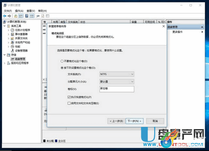This screenshot has width=209, height=151.
Task: Click the refresh/connect toolbar icon
Action: tap(38, 16)
